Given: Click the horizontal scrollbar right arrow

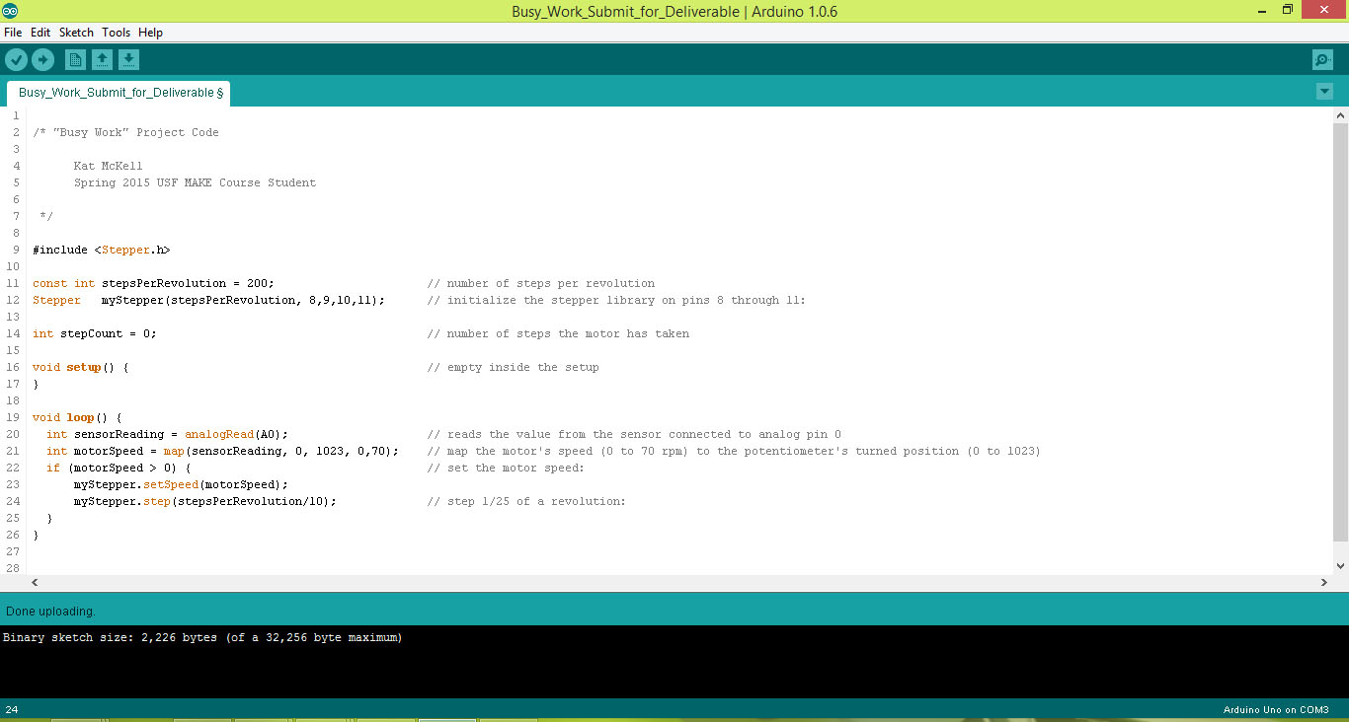Looking at the screenshot, I should click(x=1325, y=583).
